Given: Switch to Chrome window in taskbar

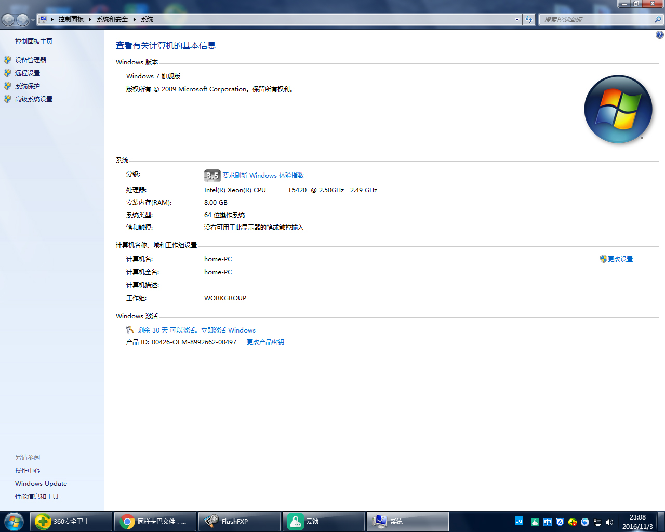Looking at the screenshot, I should coord(155,522).
